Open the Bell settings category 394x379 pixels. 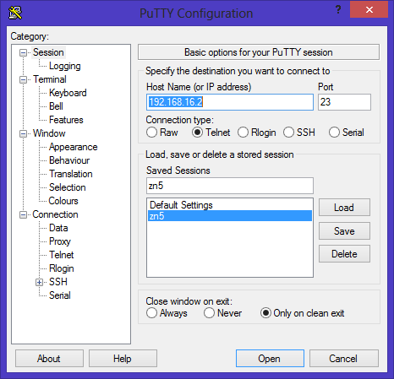pyautogui.click(x=56, y=106)
